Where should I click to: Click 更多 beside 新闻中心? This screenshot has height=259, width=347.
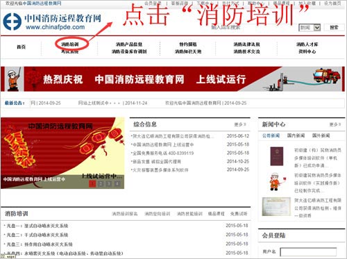(335, 124)
